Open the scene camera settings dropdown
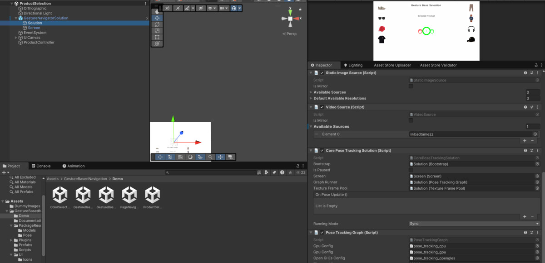The height and width of the screenshot is (263, 545). 223,8
